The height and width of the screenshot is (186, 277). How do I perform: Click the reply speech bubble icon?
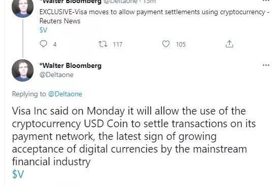click(x=43, y=44)
